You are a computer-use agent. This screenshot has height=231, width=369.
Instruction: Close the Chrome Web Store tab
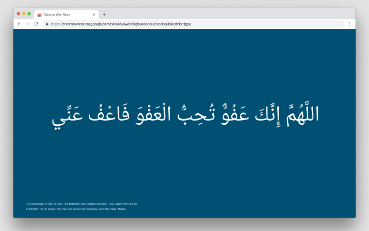[x=94, y=14]
